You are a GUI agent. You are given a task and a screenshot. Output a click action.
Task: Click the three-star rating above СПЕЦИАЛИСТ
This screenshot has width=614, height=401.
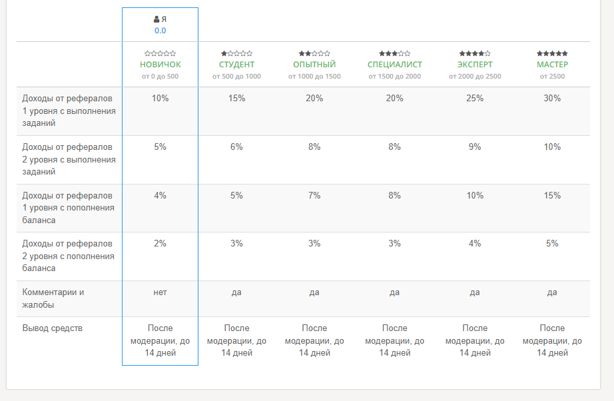(x=395, y=53)
